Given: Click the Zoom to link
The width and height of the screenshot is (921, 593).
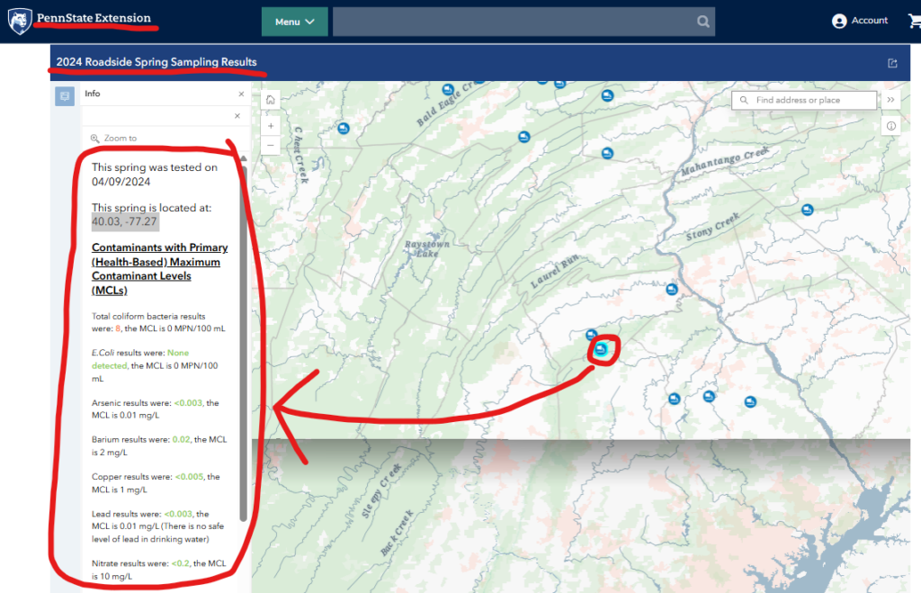Looking at the screenshot, I should click(120, 138).
